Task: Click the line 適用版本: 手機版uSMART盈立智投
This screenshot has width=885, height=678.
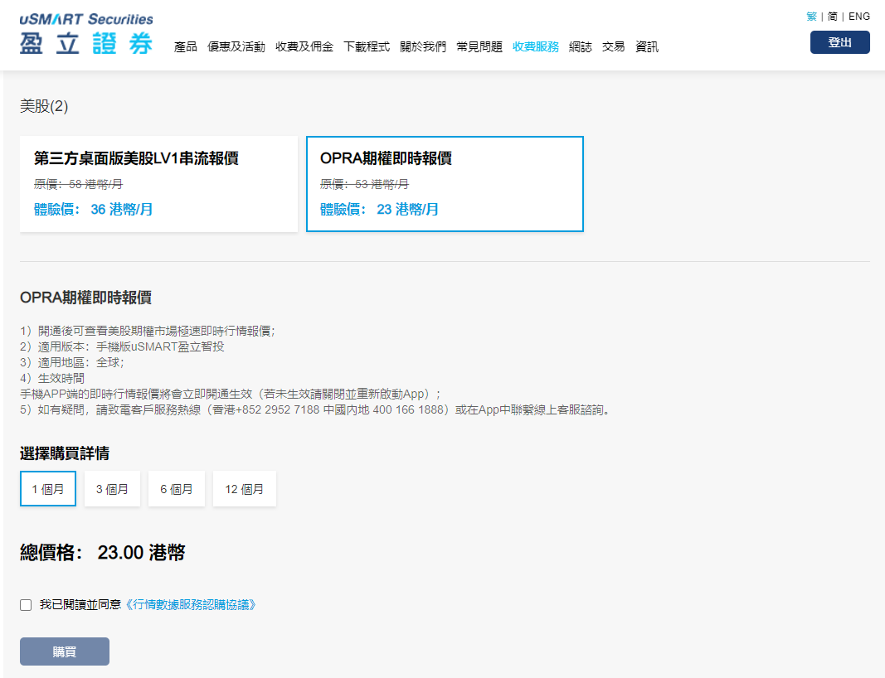Action: [122, 347]
